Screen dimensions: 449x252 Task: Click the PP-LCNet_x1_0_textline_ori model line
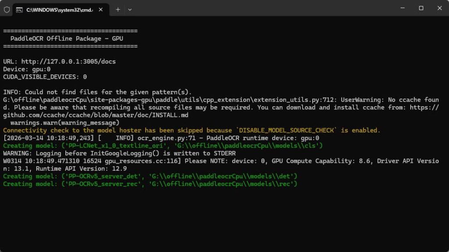click(163, 146)
